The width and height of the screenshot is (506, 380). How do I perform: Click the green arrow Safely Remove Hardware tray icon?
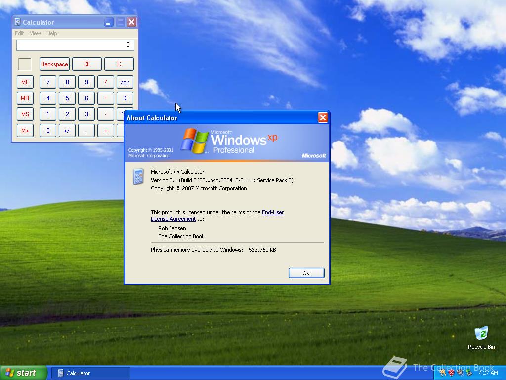point(469,373)
